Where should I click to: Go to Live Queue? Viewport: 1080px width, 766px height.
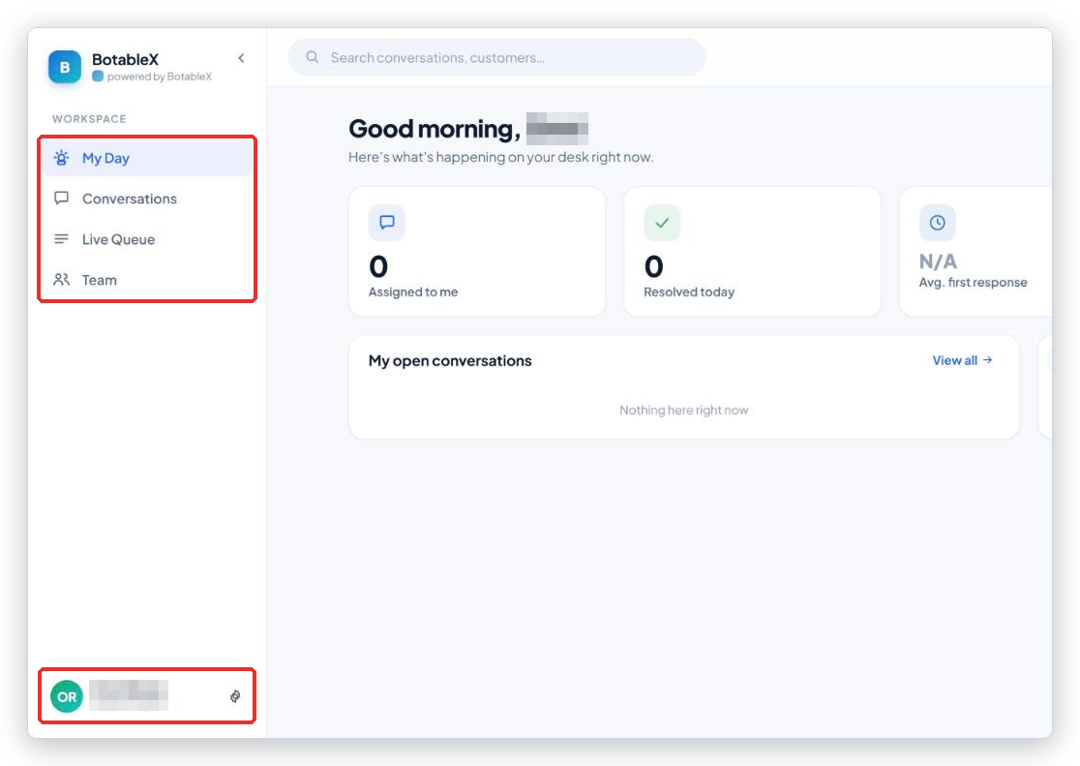[147, 239]
